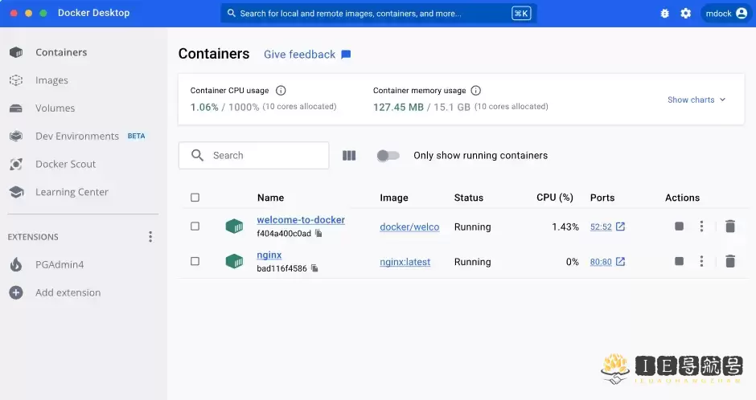Open the Volumes sidebar item
The width and height of the screenshot is (756, 400).
(x=55, y=108)
